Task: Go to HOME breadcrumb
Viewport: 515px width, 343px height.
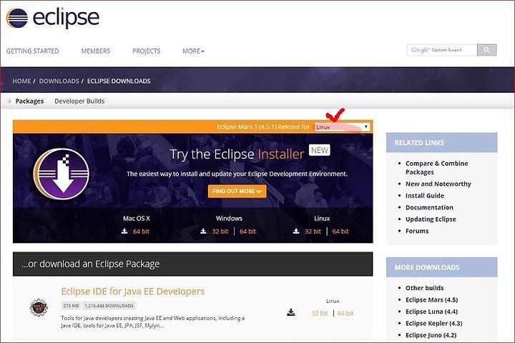Action: point(21,81)
